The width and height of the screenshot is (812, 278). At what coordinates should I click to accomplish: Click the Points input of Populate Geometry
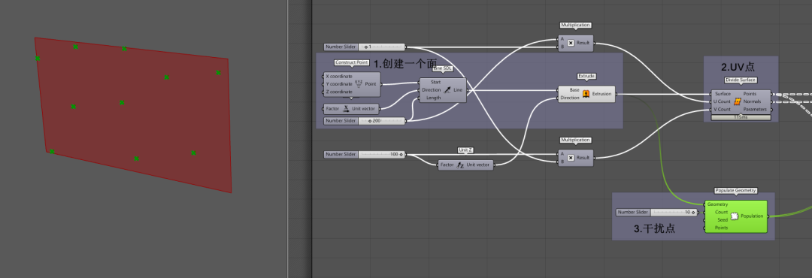(x=721, y=228)
